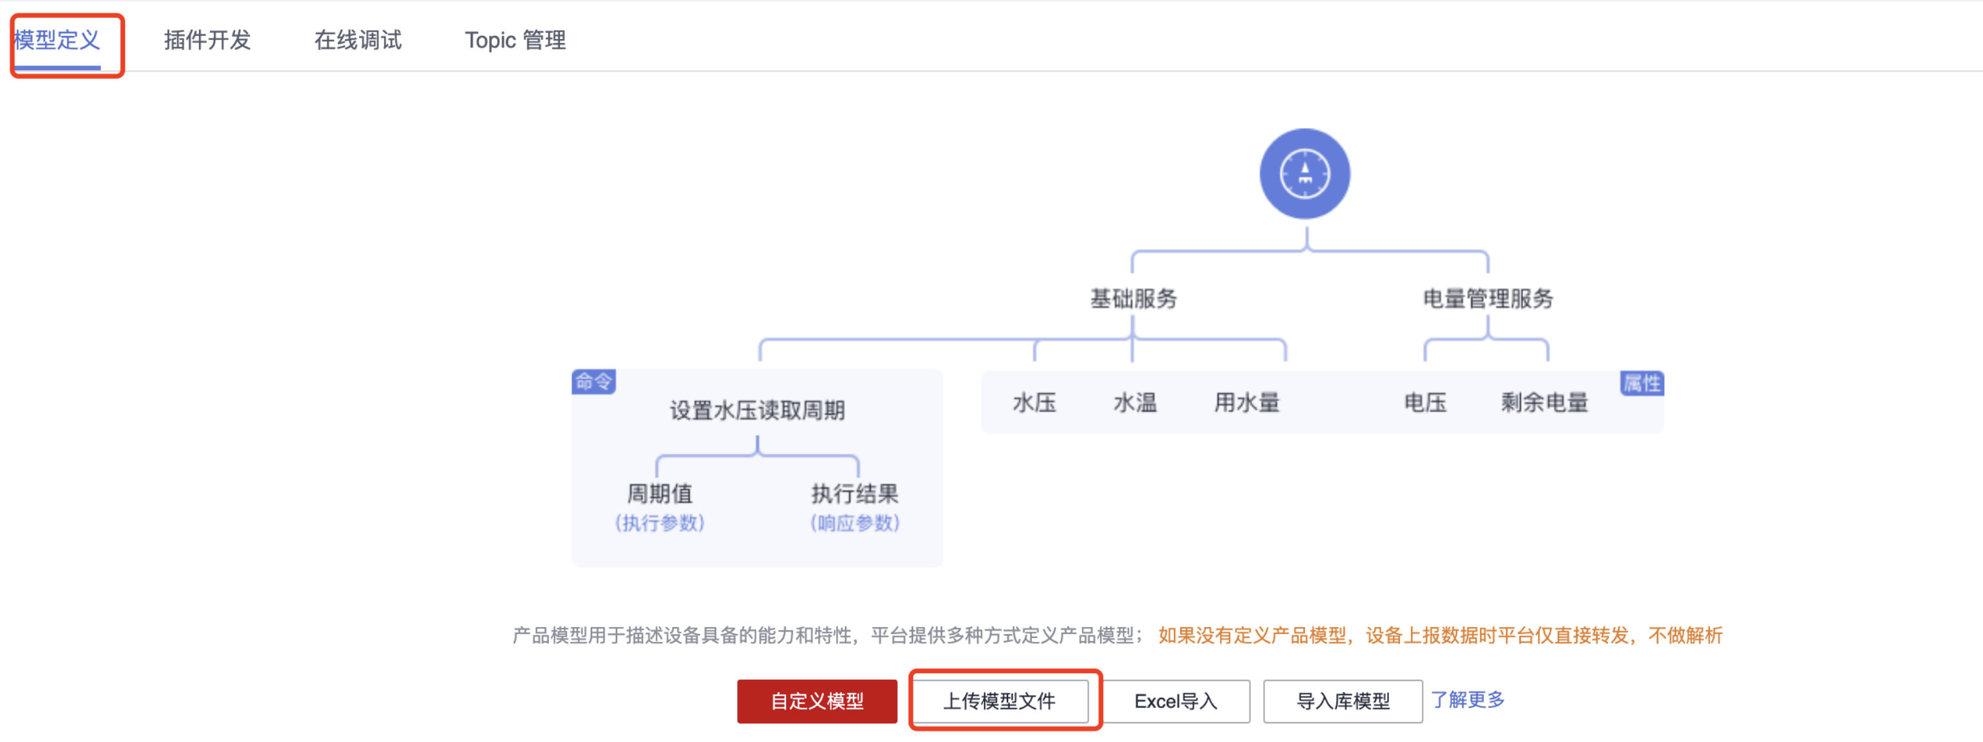Image resolution: width=1983 pixels, height=742 pixels.
Task: Choose the Excel导入 button
Action: point(1176,700)
